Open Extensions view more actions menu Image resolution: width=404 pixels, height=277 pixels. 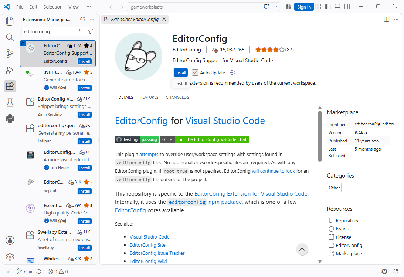[x=92, y=19]
